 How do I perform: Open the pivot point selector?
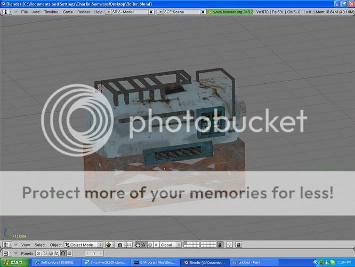pos(122,245)
